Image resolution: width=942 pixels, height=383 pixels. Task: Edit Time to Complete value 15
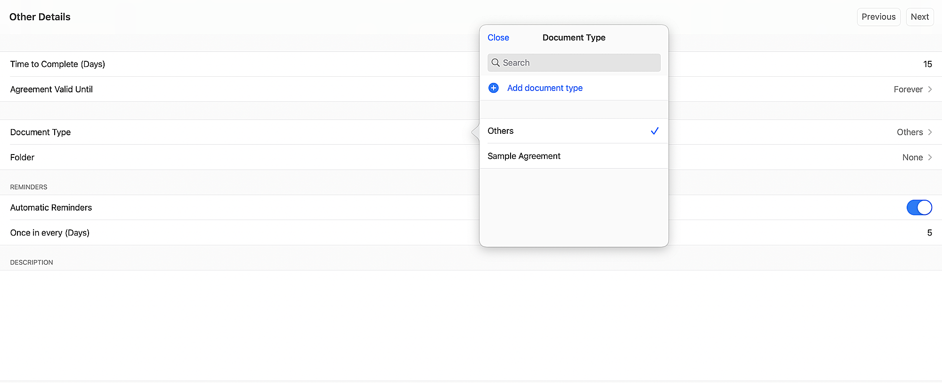(927, 64)
